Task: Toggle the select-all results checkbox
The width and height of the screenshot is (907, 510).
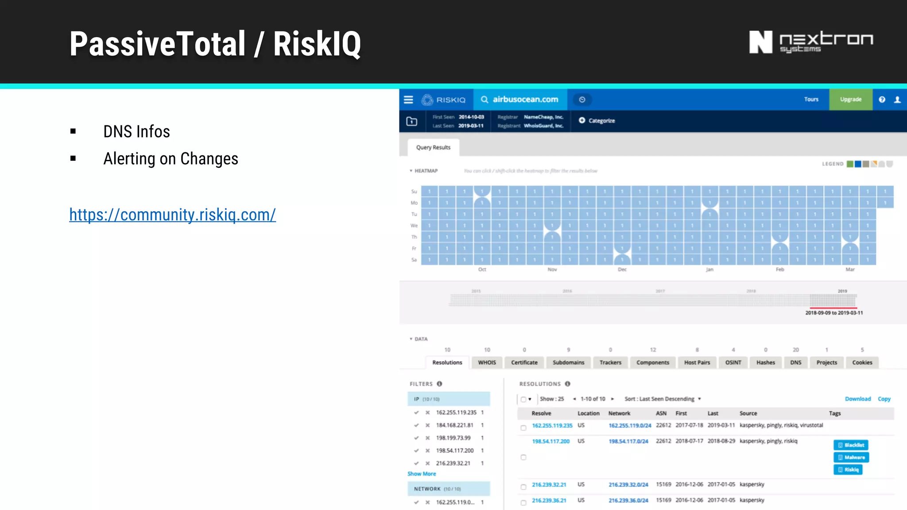Action: (x=523, y=399)
